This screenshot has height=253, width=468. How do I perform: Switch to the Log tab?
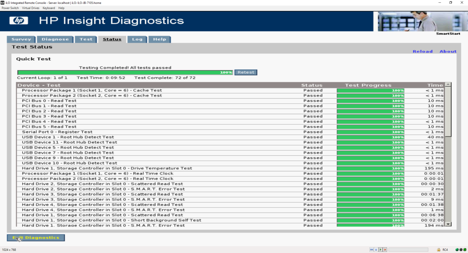click(x=137, y=39)
